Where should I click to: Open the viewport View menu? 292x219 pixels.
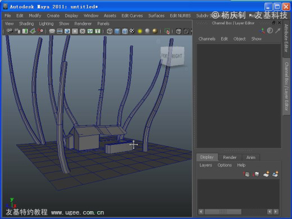(x=9, y=24)
